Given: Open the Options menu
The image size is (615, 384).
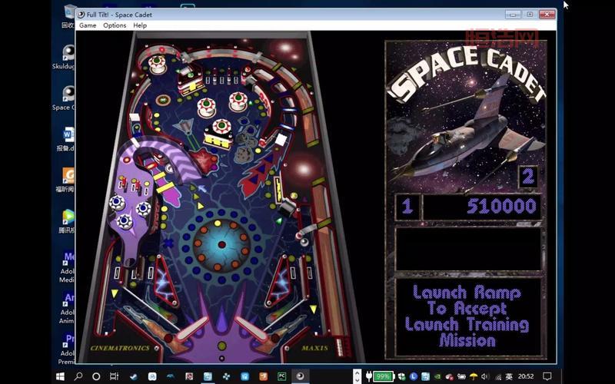Looking at the screenshot, I should click(x=115, y=25).
